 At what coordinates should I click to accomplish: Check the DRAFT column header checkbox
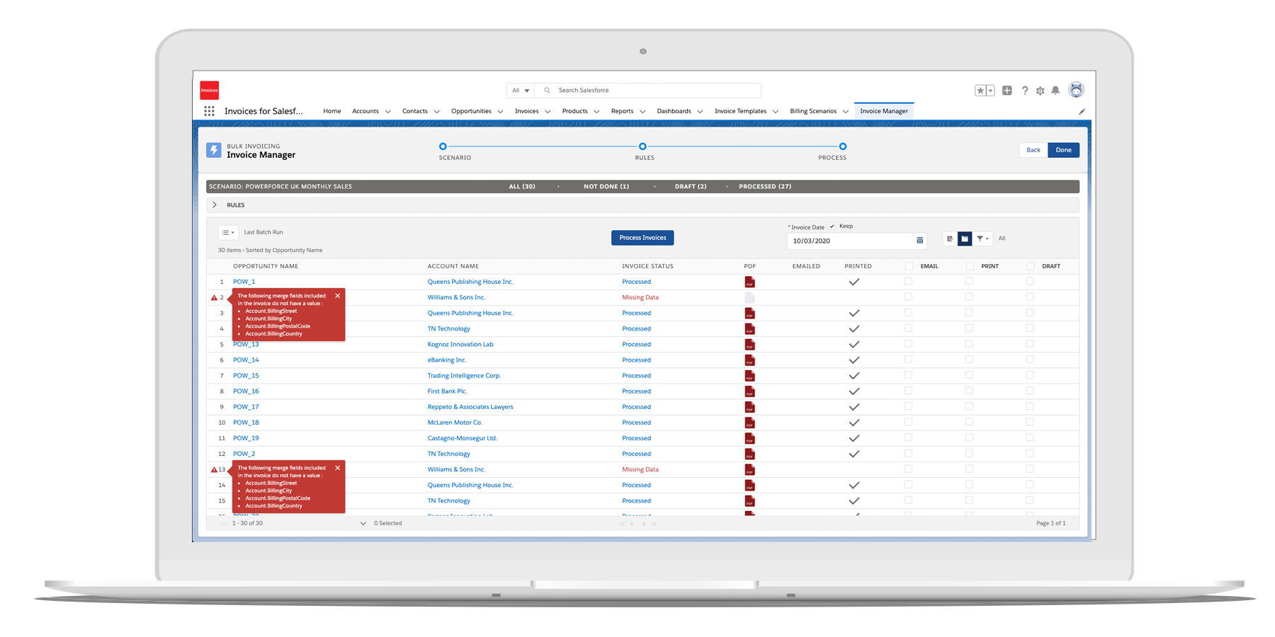[x=1031, y=266]
